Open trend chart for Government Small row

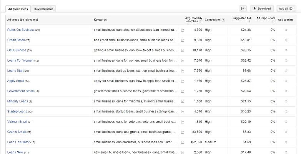pyautogui.click(x=182, y=91)
